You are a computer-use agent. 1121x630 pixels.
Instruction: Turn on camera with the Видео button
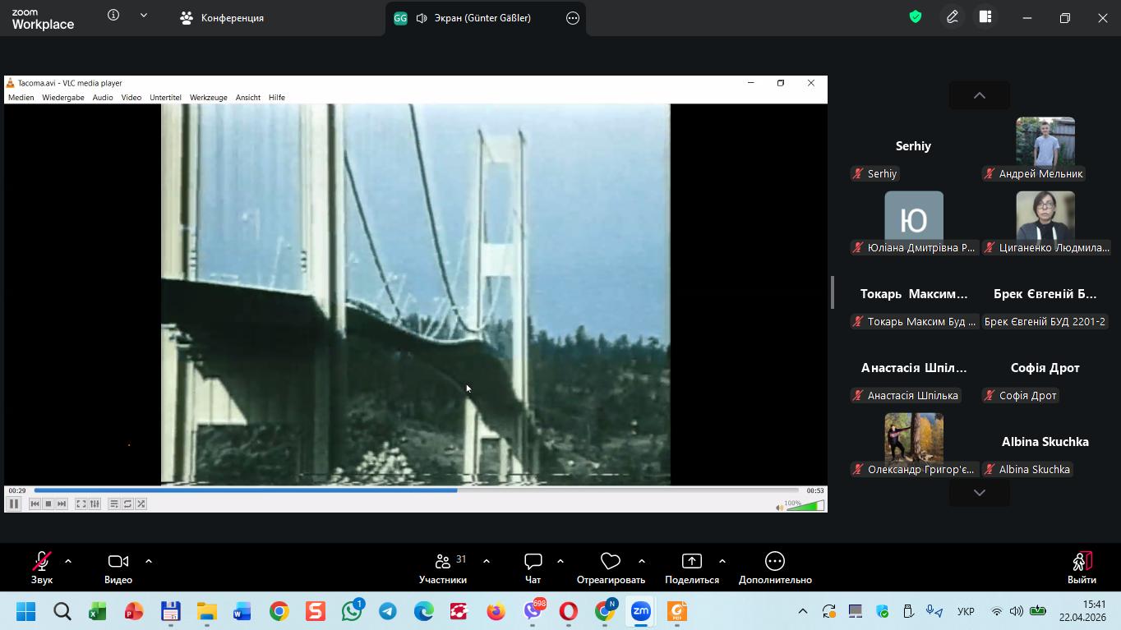click(118, 562)
